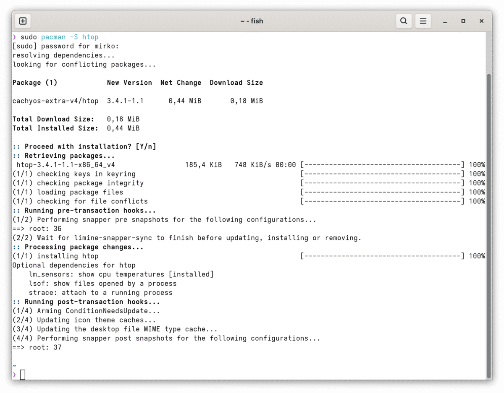The width and height of the screenshot is (504, 393).
Task: Click the vertical scrollbar handle
Action: (x=488, y=226)
